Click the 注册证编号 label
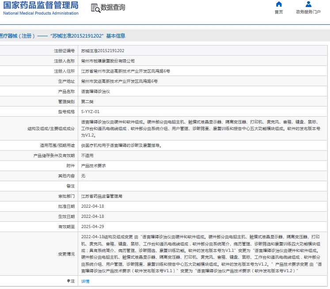This screenshot has width=330, height=289. 64,51
